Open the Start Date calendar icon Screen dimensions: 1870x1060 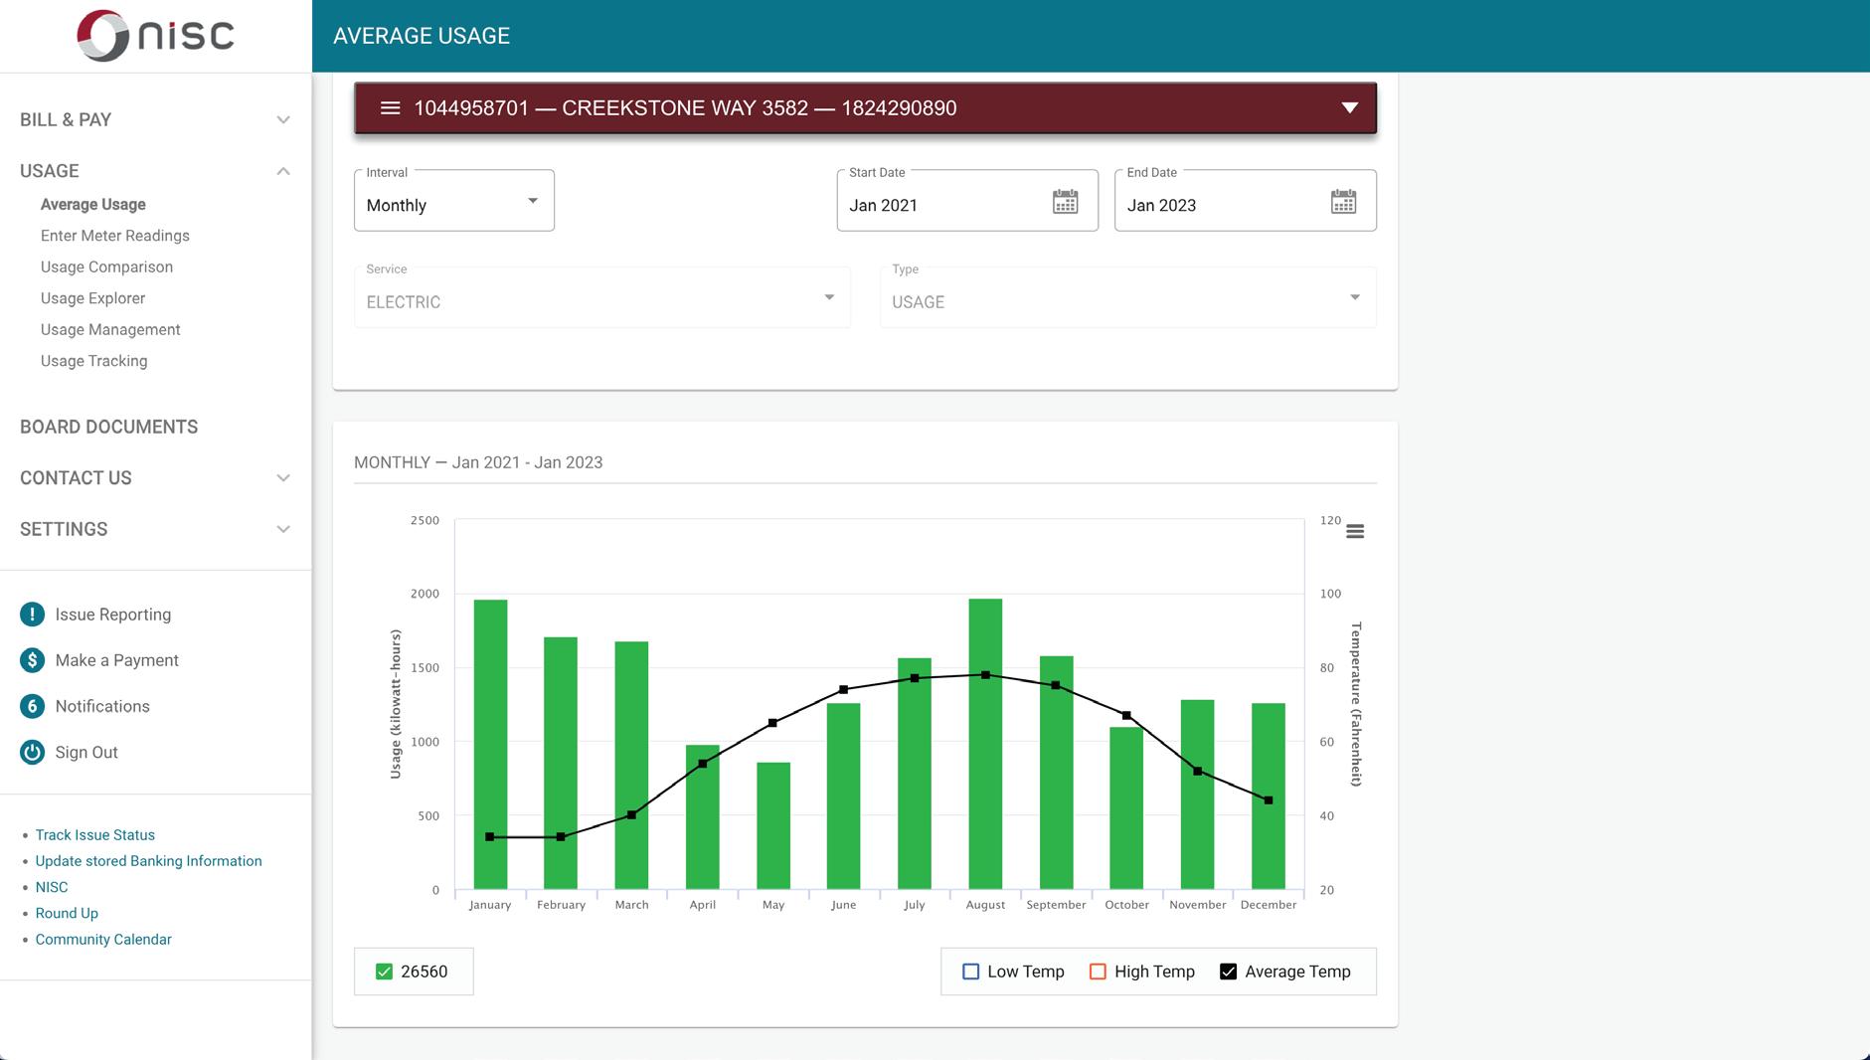[1065, 202]
